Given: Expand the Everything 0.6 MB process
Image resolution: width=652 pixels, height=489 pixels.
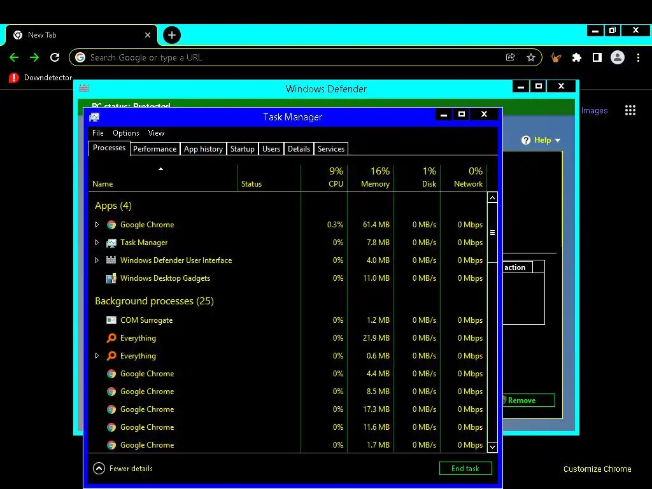Looking at the screenshot, I should (97, 356).
